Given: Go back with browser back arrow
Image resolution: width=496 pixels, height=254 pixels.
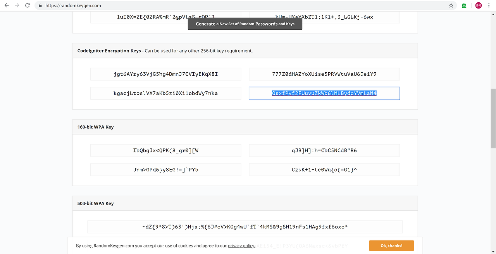Looking at the screenshot, I should coord(7,5).
